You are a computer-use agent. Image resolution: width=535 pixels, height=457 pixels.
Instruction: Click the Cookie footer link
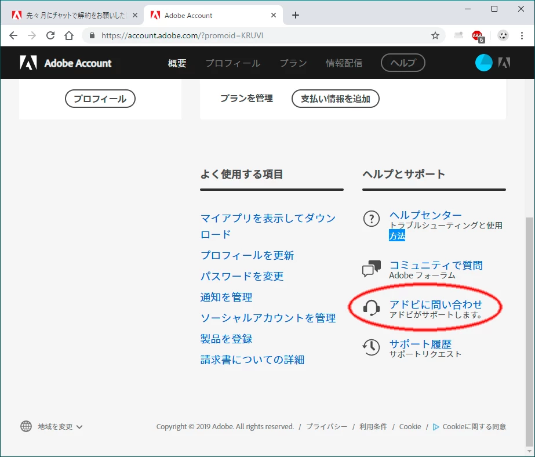(x=410, y=427)
